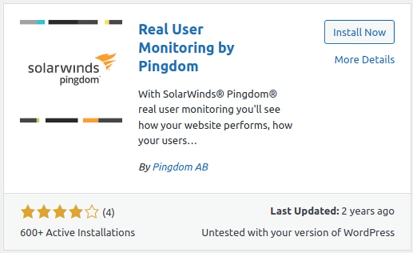Click the 600+ Active Installations text
Screen dimensions: 413x253
coord(77,233)
